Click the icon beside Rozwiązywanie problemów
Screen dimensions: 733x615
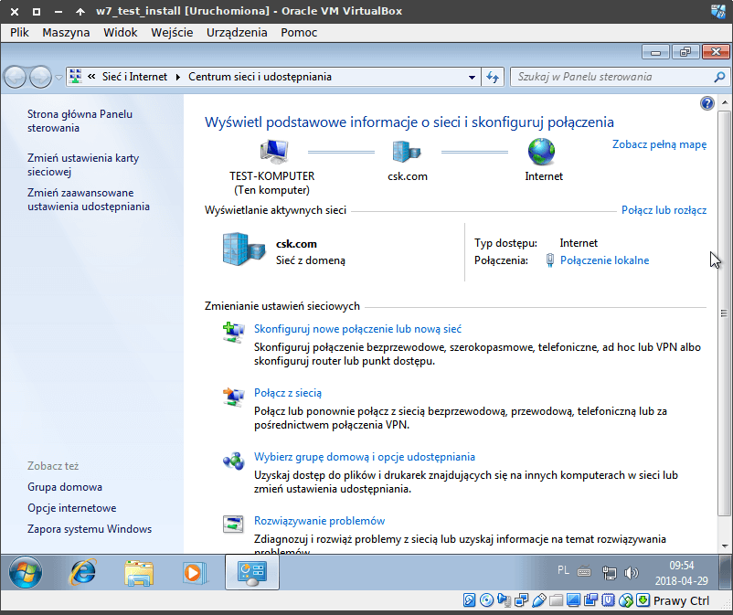pyautogui.click(x=233, y=525)
